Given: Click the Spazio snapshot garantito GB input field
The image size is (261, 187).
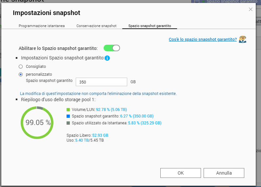Looking at the screenshot, I should [101, 82].
